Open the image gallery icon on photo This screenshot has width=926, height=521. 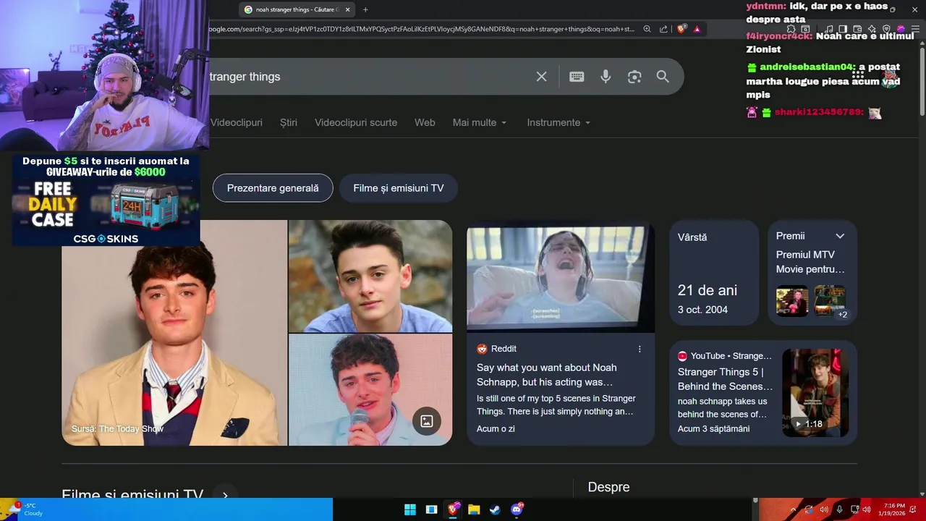[427, 421]
